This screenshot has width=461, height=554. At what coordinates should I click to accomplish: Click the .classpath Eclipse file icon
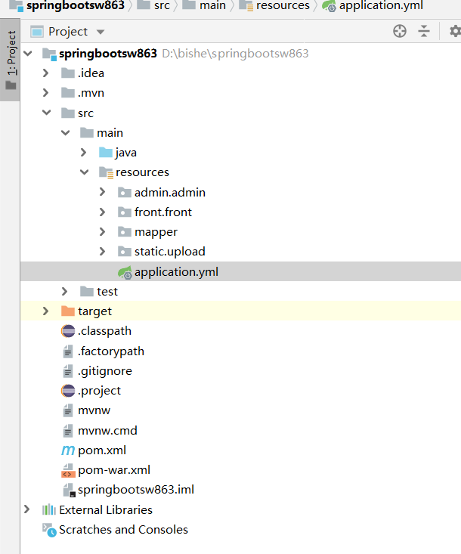(x=68, y=331)
